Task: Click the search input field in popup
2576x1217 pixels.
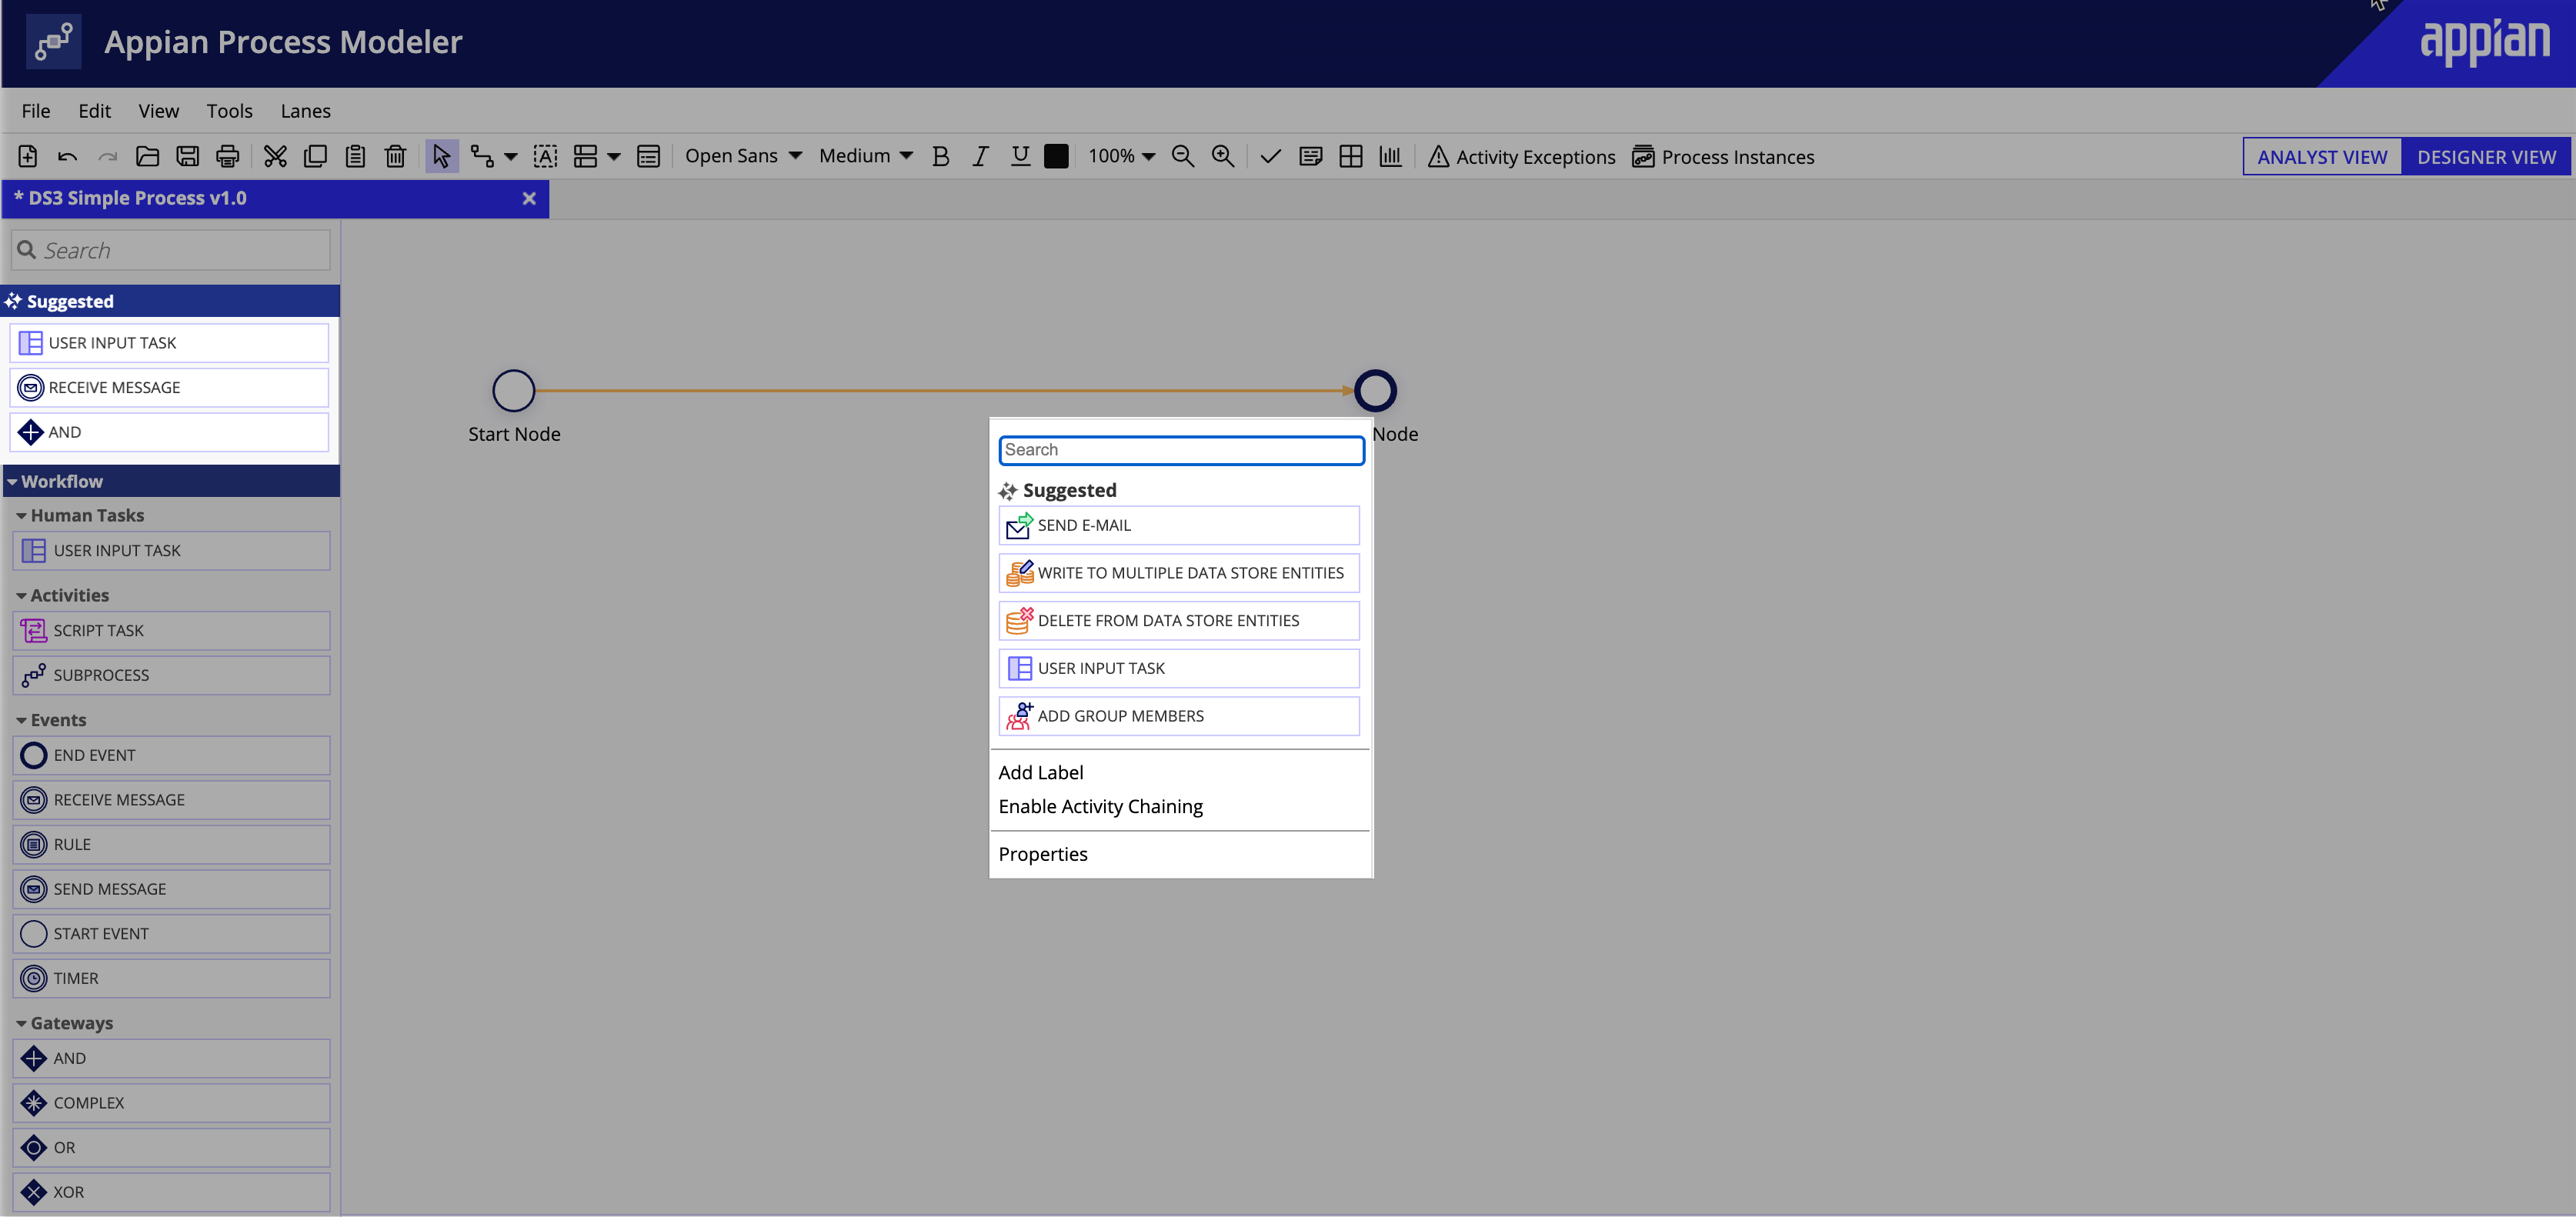Action: [x=1181, y=448]
